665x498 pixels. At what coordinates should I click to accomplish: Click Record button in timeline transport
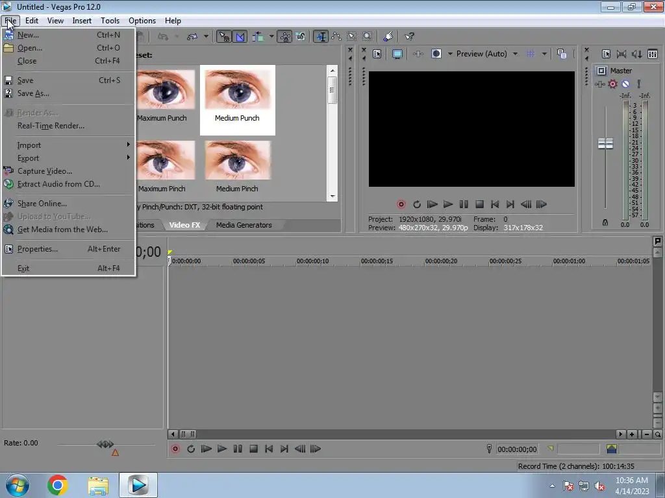175,449
